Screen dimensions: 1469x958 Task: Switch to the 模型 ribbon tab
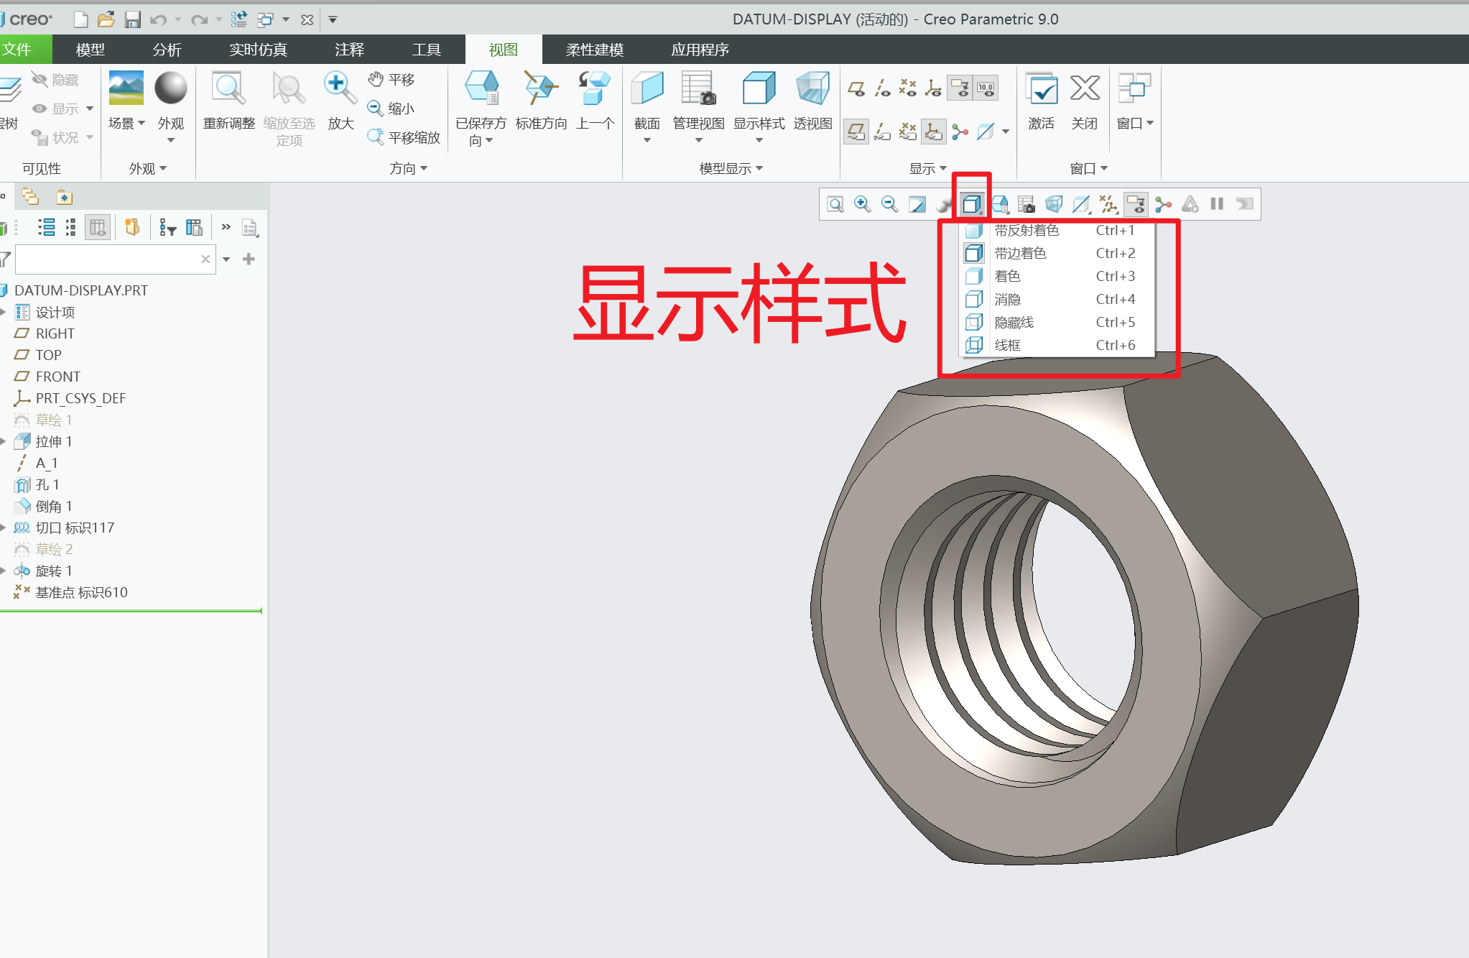click(90, 50)
